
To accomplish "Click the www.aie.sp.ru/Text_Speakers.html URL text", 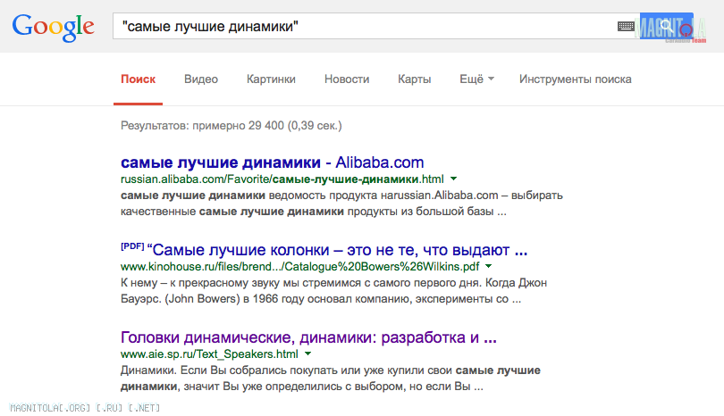I will (x=209, y=354).
